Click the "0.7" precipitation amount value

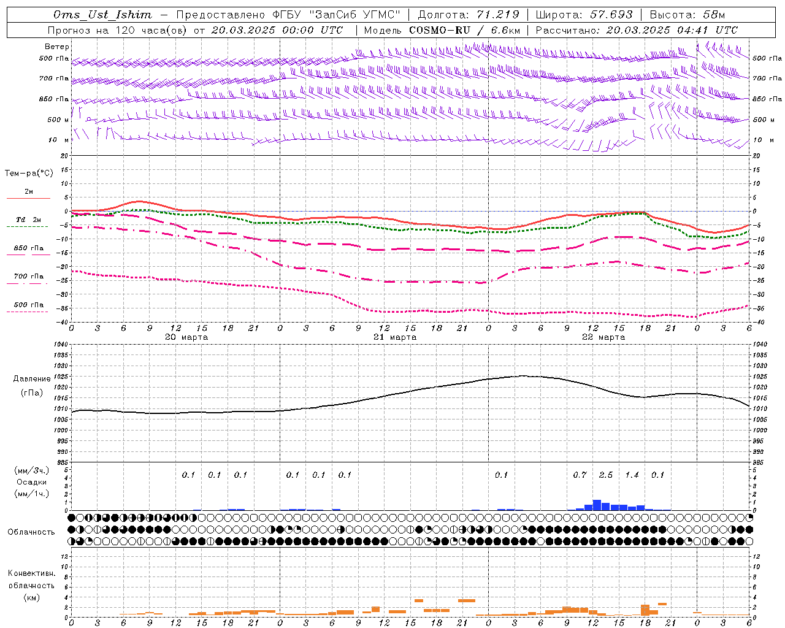[580, 475]
